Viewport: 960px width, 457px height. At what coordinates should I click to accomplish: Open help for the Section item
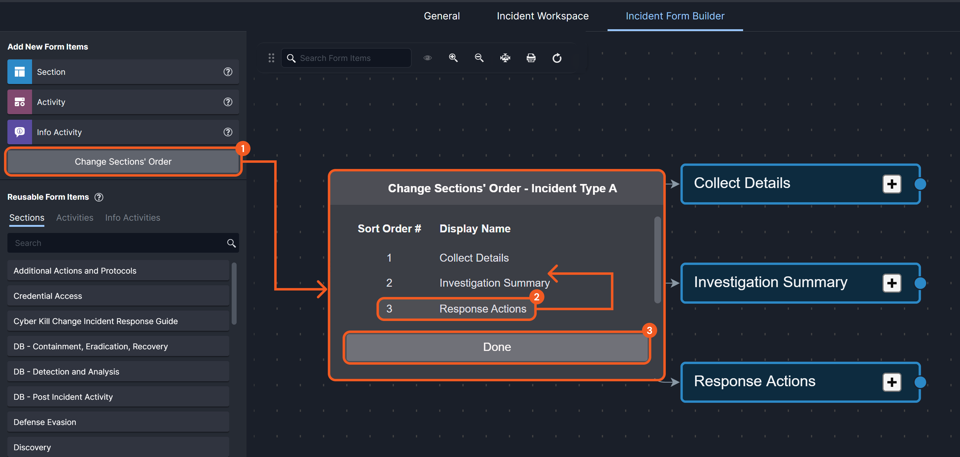228,72
